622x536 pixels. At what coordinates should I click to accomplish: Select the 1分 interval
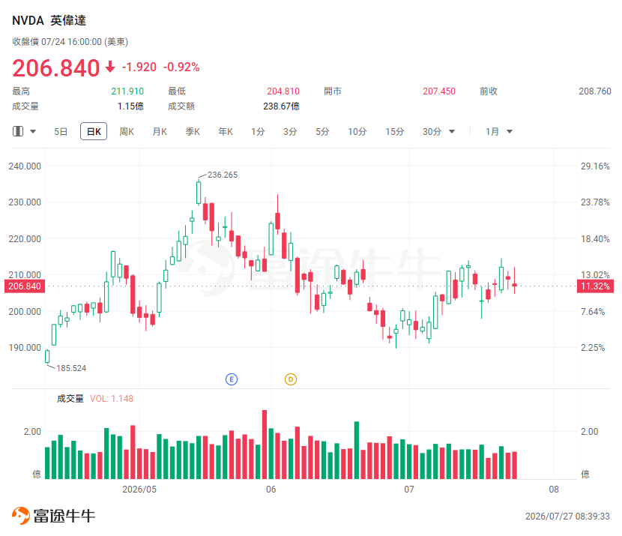point(258,132)
